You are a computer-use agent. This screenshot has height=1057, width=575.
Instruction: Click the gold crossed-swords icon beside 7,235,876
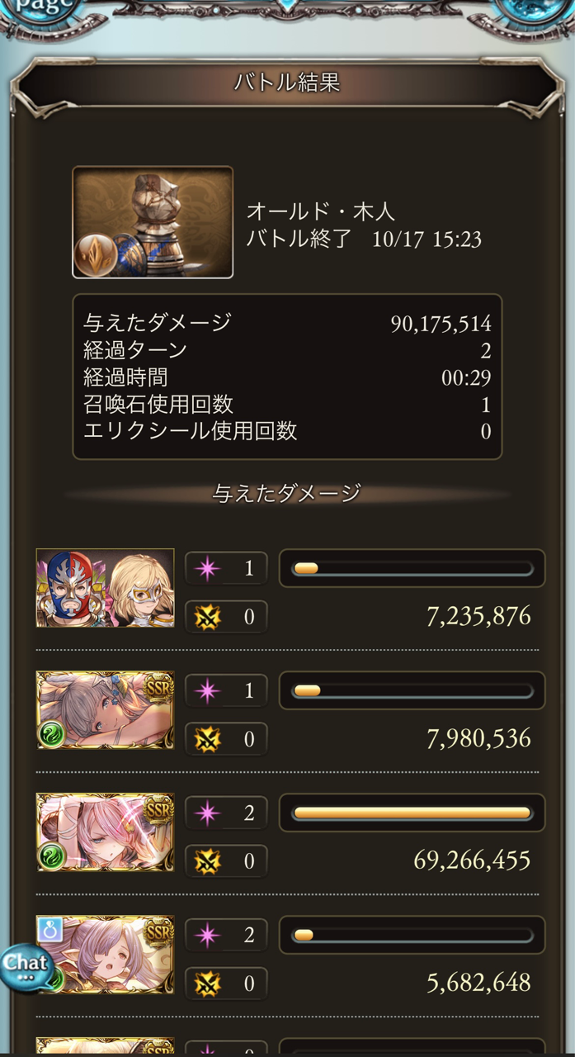coord(206,617)
